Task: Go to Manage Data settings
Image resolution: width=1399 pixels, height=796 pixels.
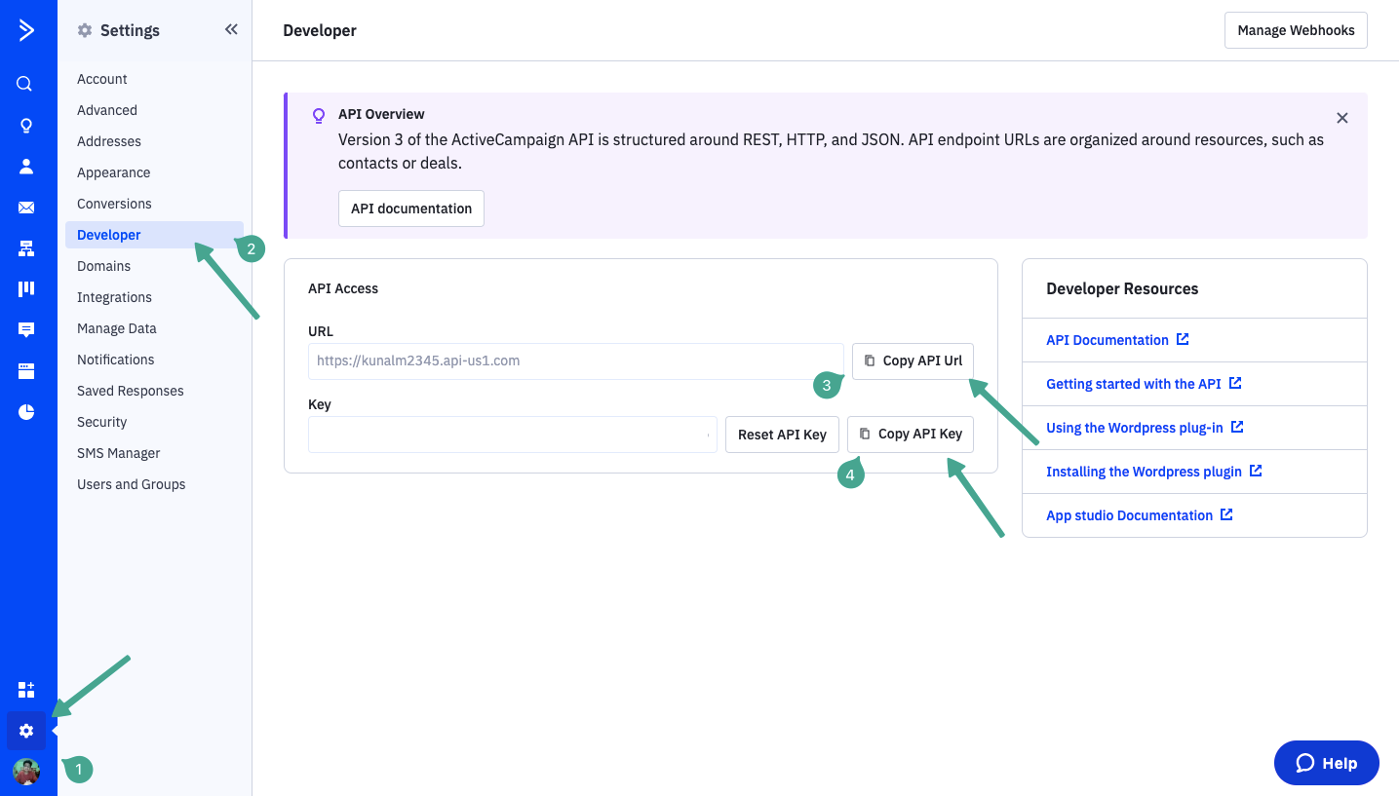Action: (117, 328)
